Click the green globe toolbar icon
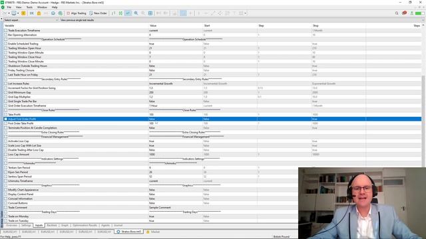The image size is (426, 239). point(61,13)
